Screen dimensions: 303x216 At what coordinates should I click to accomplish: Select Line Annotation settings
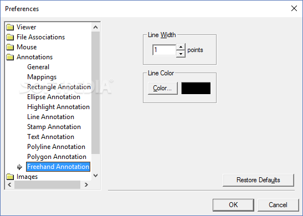(50, 117)
